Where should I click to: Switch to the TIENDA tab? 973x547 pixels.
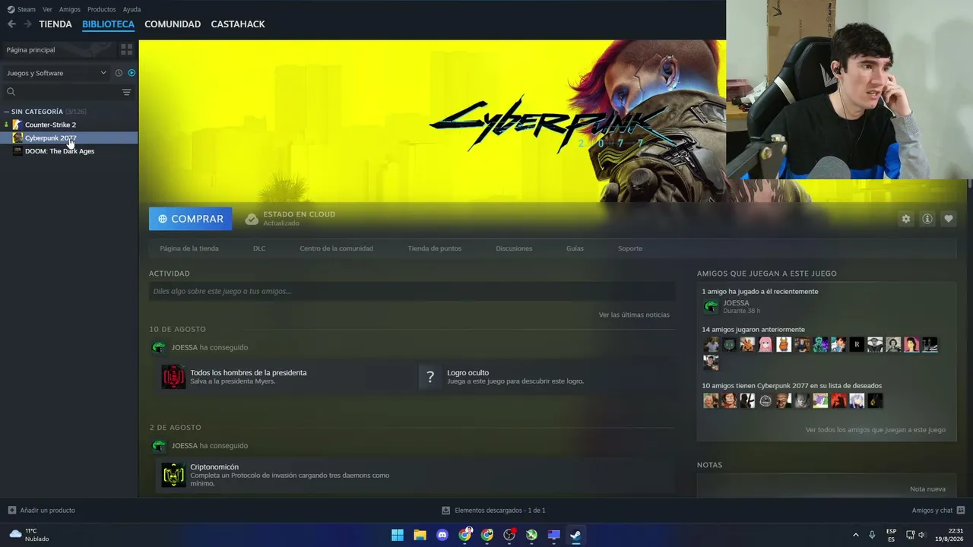coord(55,24)
